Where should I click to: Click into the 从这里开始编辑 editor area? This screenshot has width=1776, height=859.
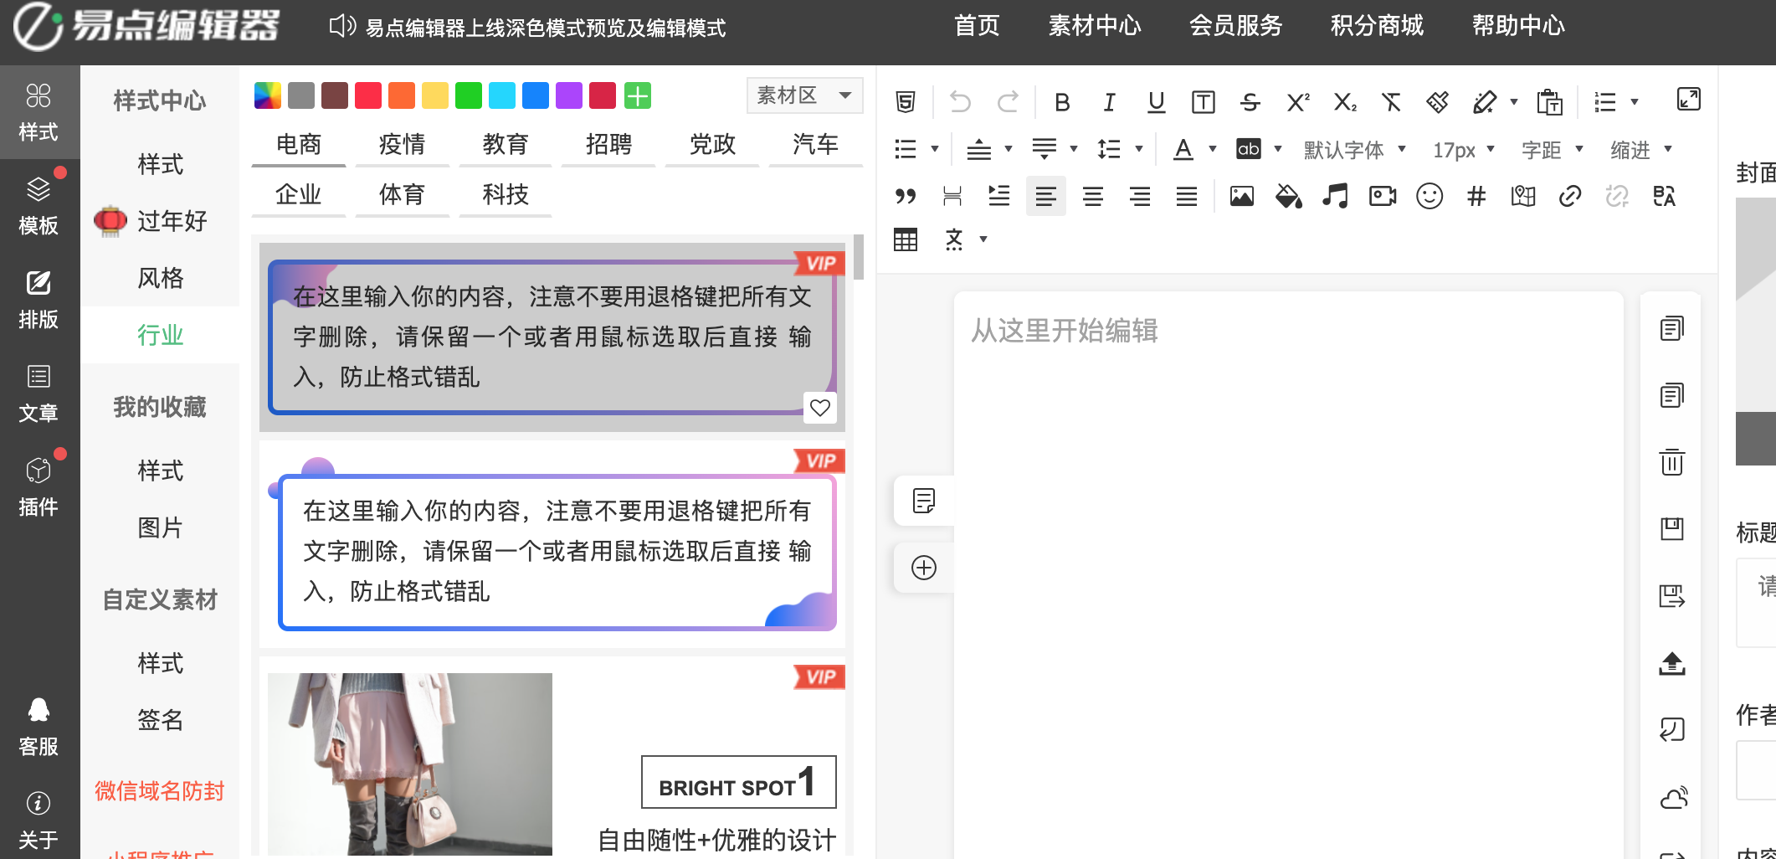[1289, 569]
